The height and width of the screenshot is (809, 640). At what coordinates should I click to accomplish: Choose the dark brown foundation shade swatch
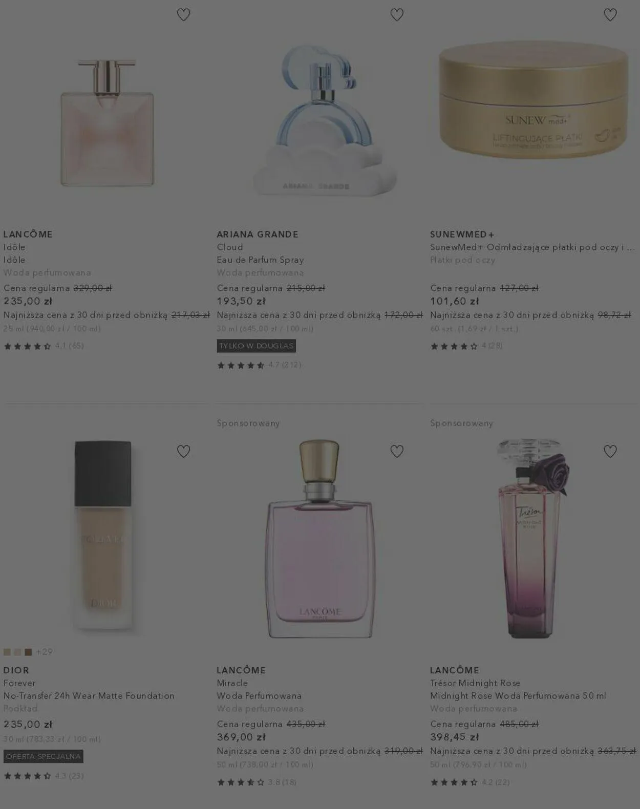tap(28, 652)
